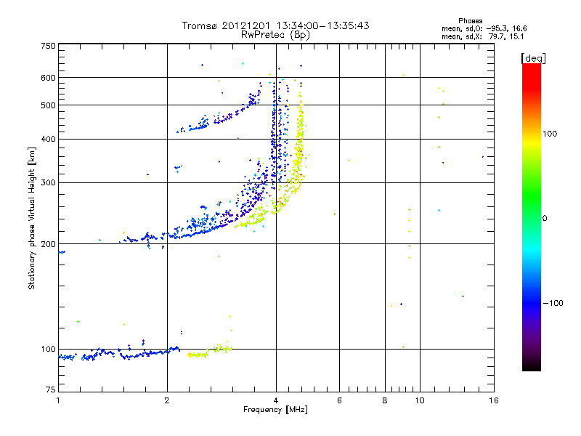This screenshot has height=436, width=581.
Task: Click the rainbow phase colorbar
Action: pos(532,217)
